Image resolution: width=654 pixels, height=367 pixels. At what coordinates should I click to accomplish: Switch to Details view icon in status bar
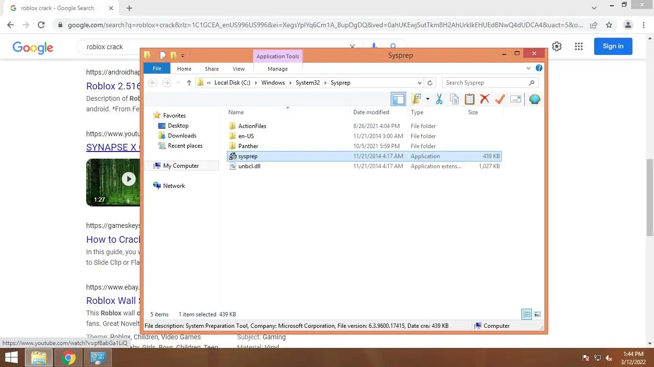pos(527,314)
